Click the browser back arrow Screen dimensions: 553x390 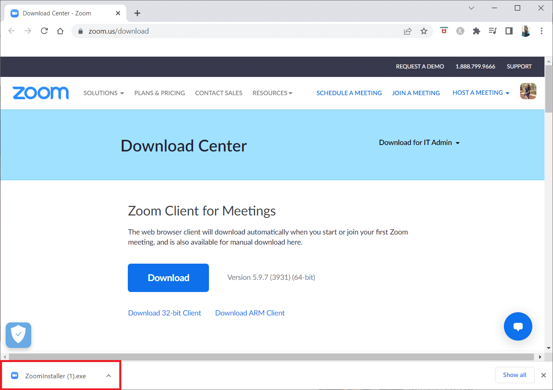(11, 31)
